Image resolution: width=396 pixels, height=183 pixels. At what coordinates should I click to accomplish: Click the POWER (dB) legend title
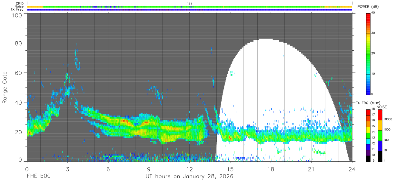point(368,7)
